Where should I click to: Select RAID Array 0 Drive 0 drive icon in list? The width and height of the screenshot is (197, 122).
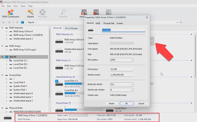[x=59, y=41]
